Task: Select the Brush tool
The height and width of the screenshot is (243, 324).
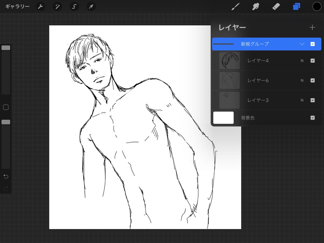Action: pos(235,6)
